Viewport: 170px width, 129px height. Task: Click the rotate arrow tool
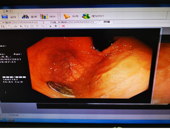(16, 26)
